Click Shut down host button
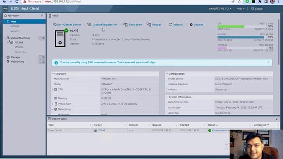The height and width of the screenshot is (159, 283). click(133, 25)
